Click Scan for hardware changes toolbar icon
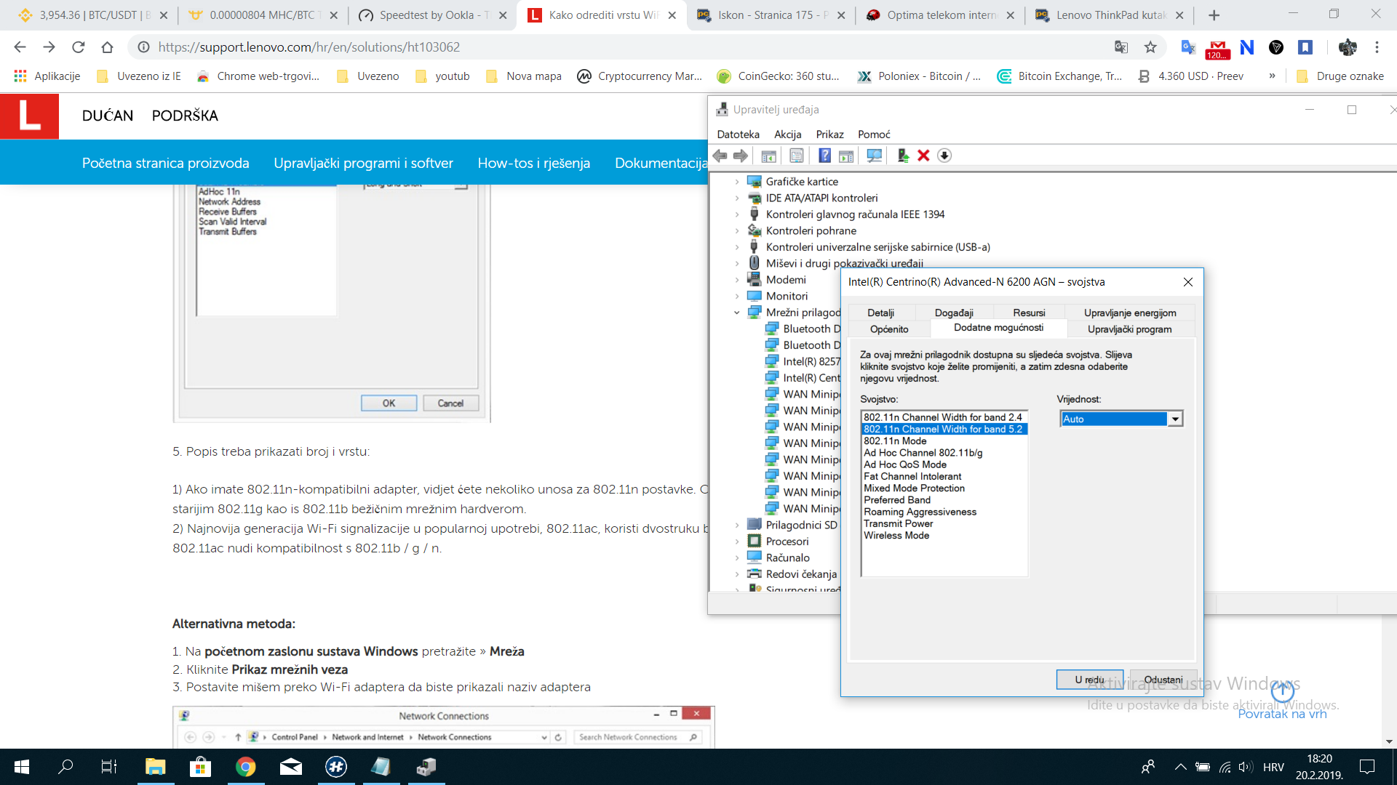Image resolution: width=1397 pixels, height=785 pixels. click(874, 156)
